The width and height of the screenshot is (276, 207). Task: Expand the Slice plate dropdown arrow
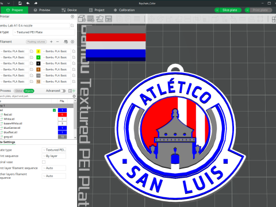click(x=217, y=10)
